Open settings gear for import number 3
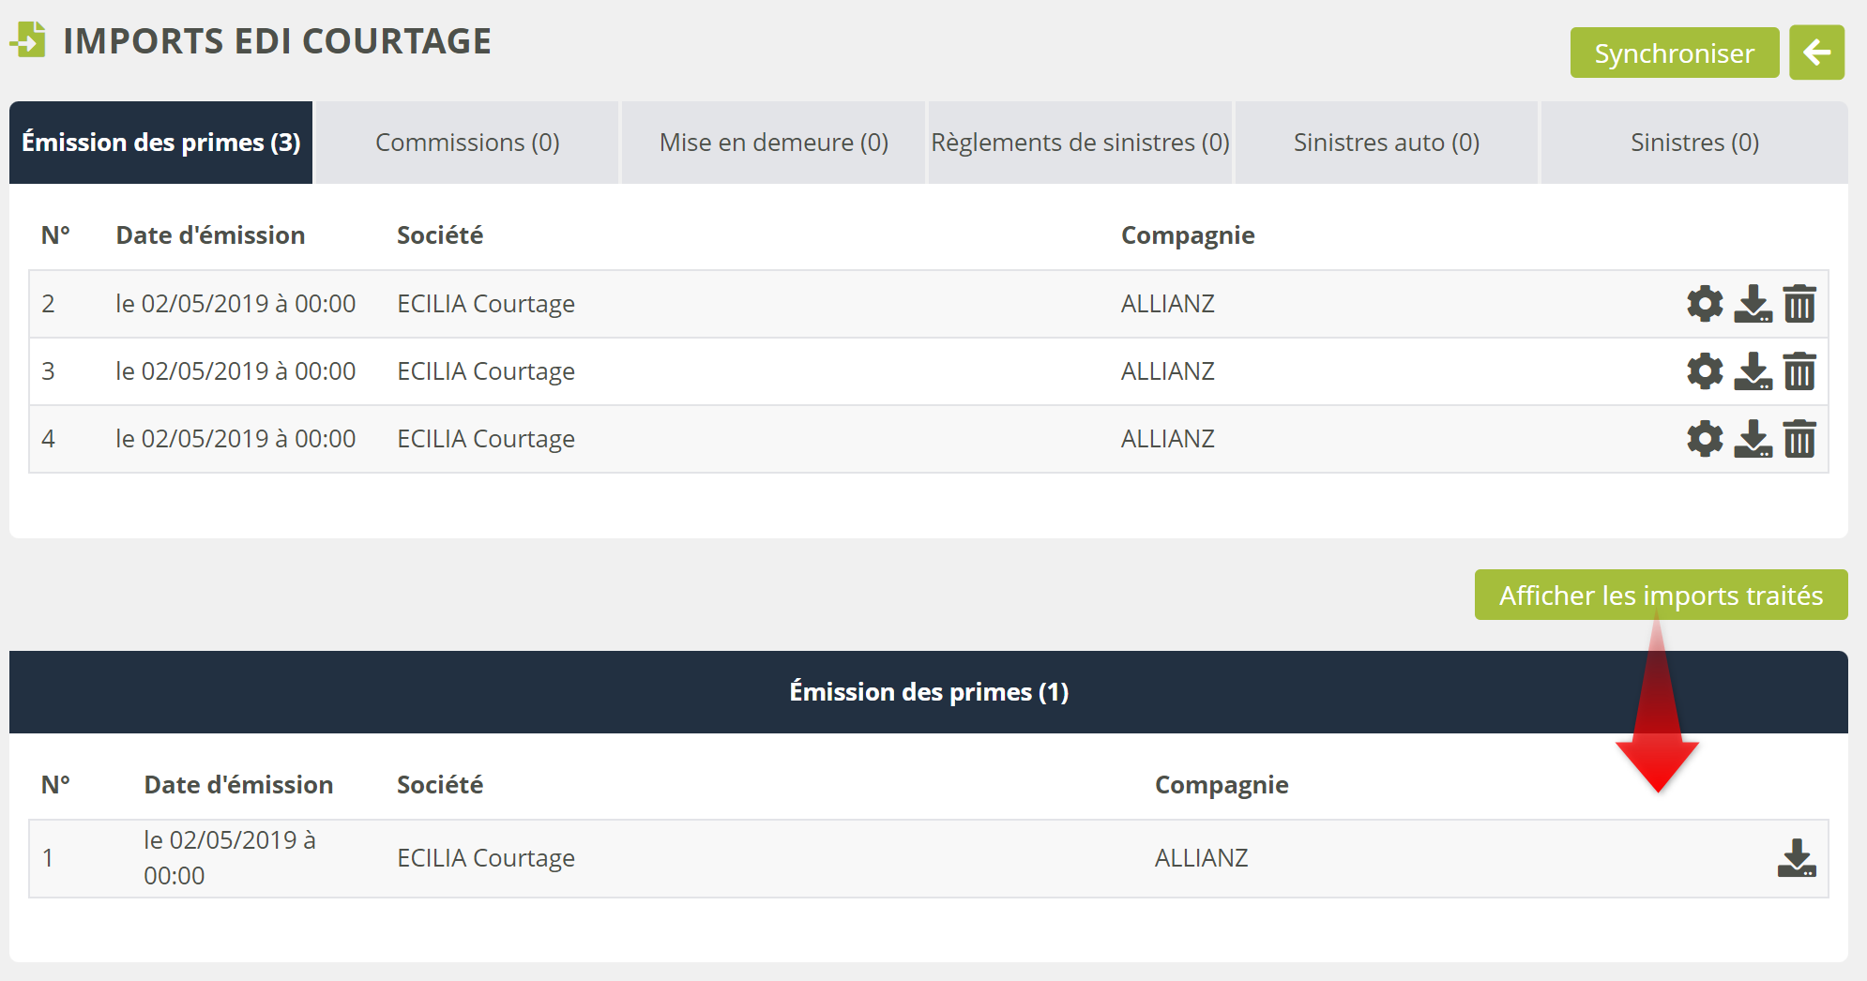Viewport: 1867px width, 981px height. (1705, 371)
